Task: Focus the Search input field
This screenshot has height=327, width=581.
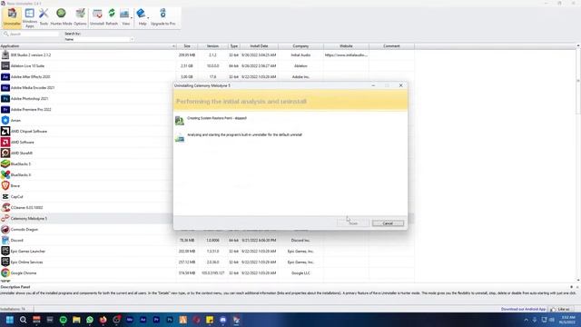Action: (x=31, y=34)
